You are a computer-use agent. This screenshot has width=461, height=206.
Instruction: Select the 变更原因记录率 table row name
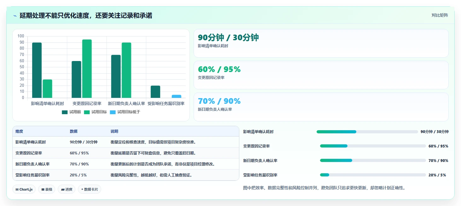point(29,153)
